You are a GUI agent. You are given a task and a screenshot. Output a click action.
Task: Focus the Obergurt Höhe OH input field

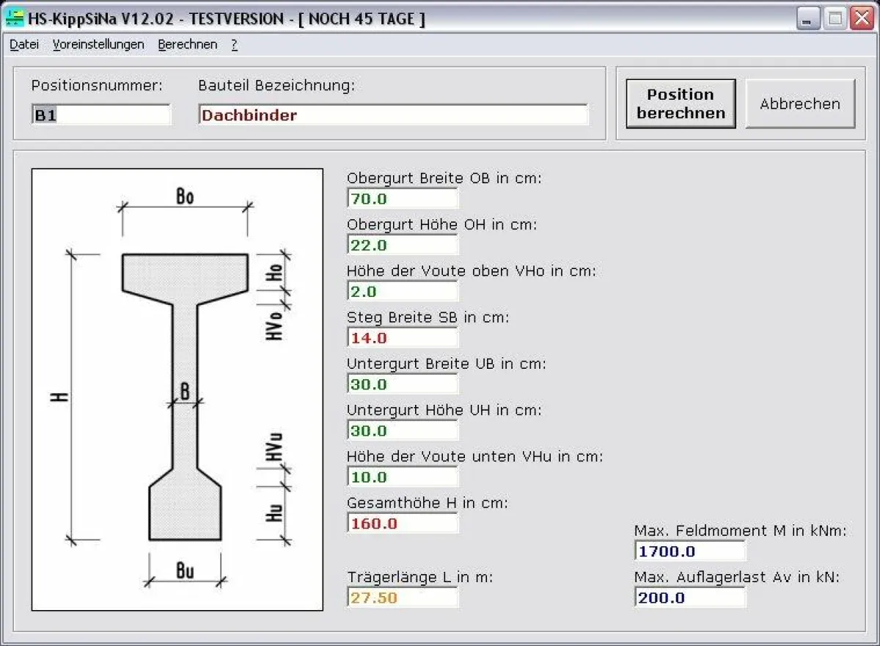click(x=403, y=245)
